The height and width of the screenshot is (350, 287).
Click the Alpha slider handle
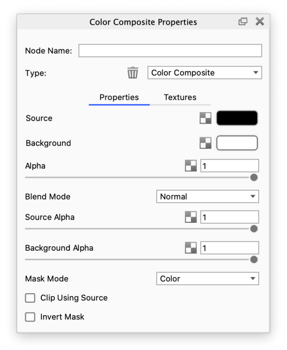[x=254, y=178]
